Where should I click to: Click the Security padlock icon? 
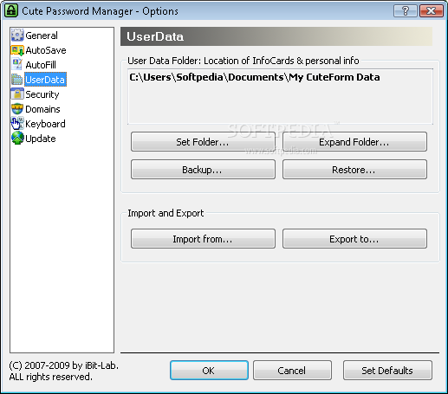(x=17, y=94)
